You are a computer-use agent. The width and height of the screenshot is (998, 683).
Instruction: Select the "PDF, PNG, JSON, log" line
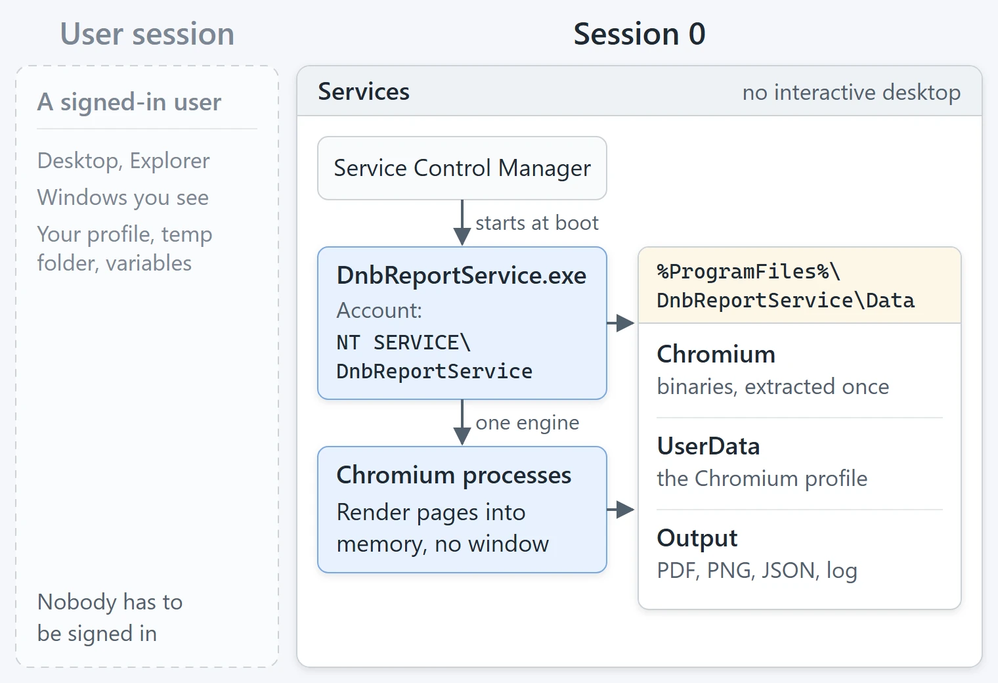pyautogui.click(x=757, y=571)
